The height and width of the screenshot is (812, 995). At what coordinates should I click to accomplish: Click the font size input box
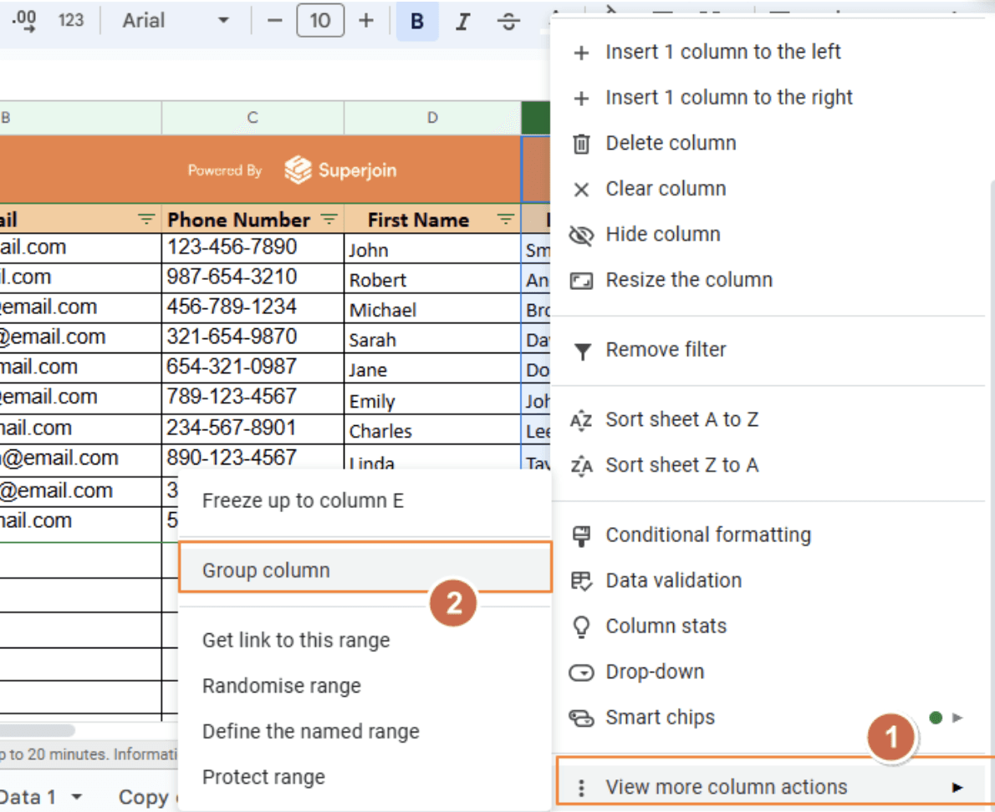click(320, 20)
